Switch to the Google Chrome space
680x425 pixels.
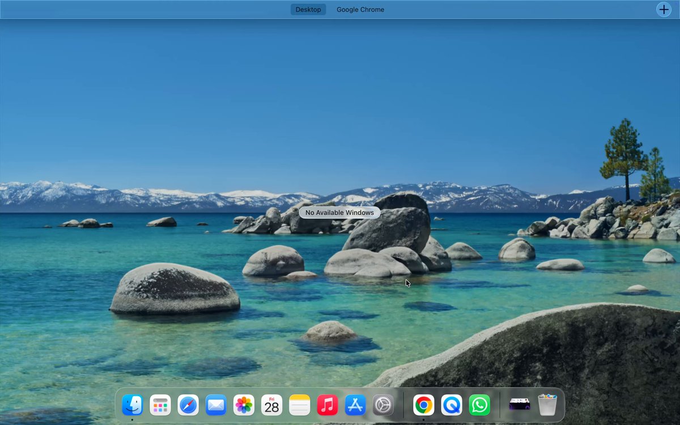[x=360, y=10]
